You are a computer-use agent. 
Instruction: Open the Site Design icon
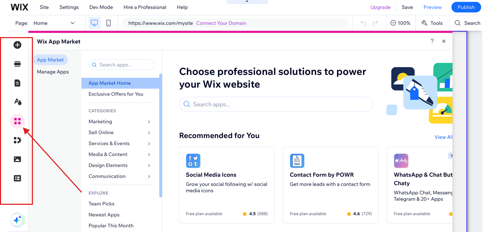coord(17,102)
